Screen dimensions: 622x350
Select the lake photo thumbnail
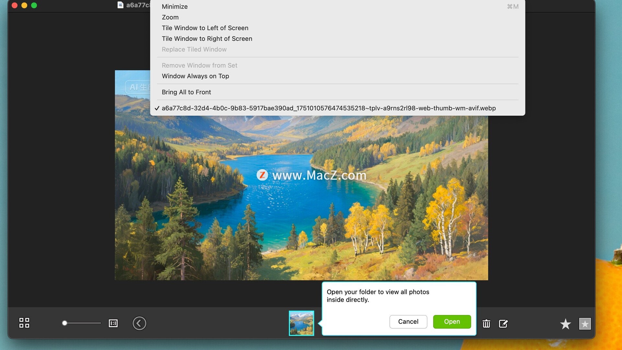301,323
